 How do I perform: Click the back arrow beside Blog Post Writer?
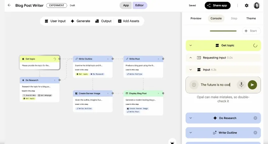[x=9, y=5]
